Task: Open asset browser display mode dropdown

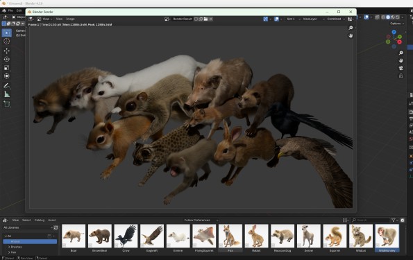Action: tap(346, 220)
